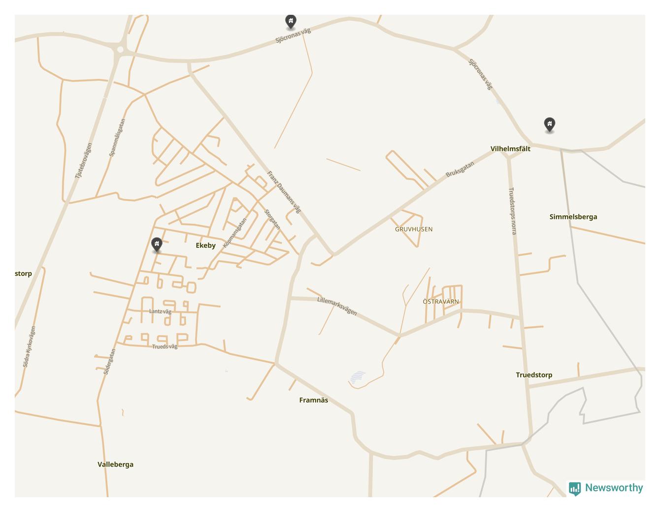Screen dimensions: 660x512
Task: Click the Franz Daumans väg label
Action: pos(284,192)
